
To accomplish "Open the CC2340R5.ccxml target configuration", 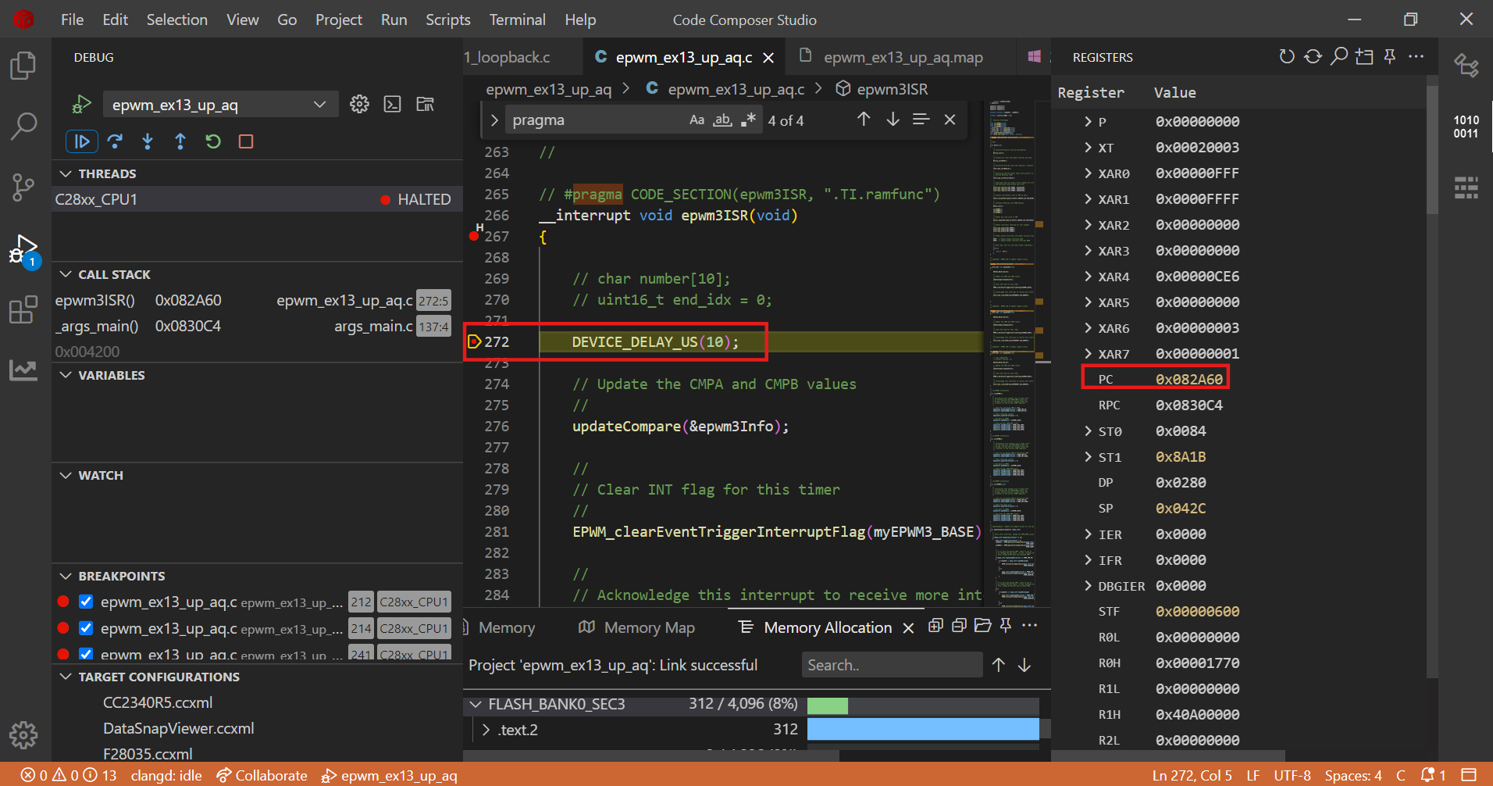I will point(158,702).
